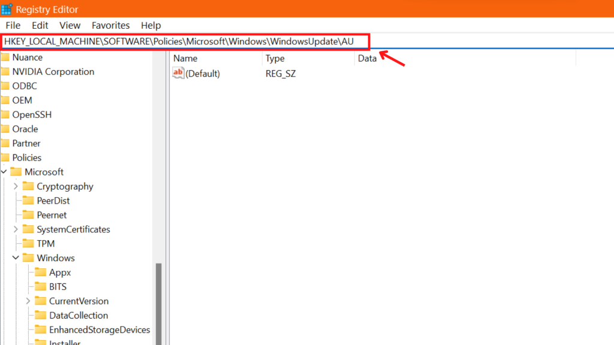The image size is (614, 345).
Task: Select the SystemCertificates tree label
Action: 73,229
